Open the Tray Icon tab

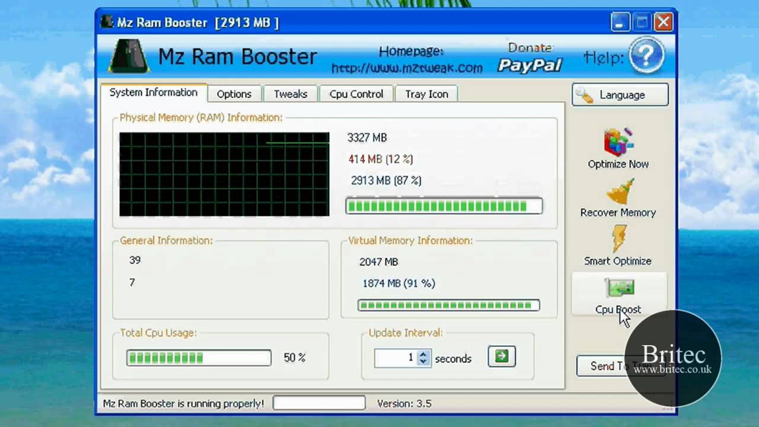pyautogui.click(x=426, y=94)
